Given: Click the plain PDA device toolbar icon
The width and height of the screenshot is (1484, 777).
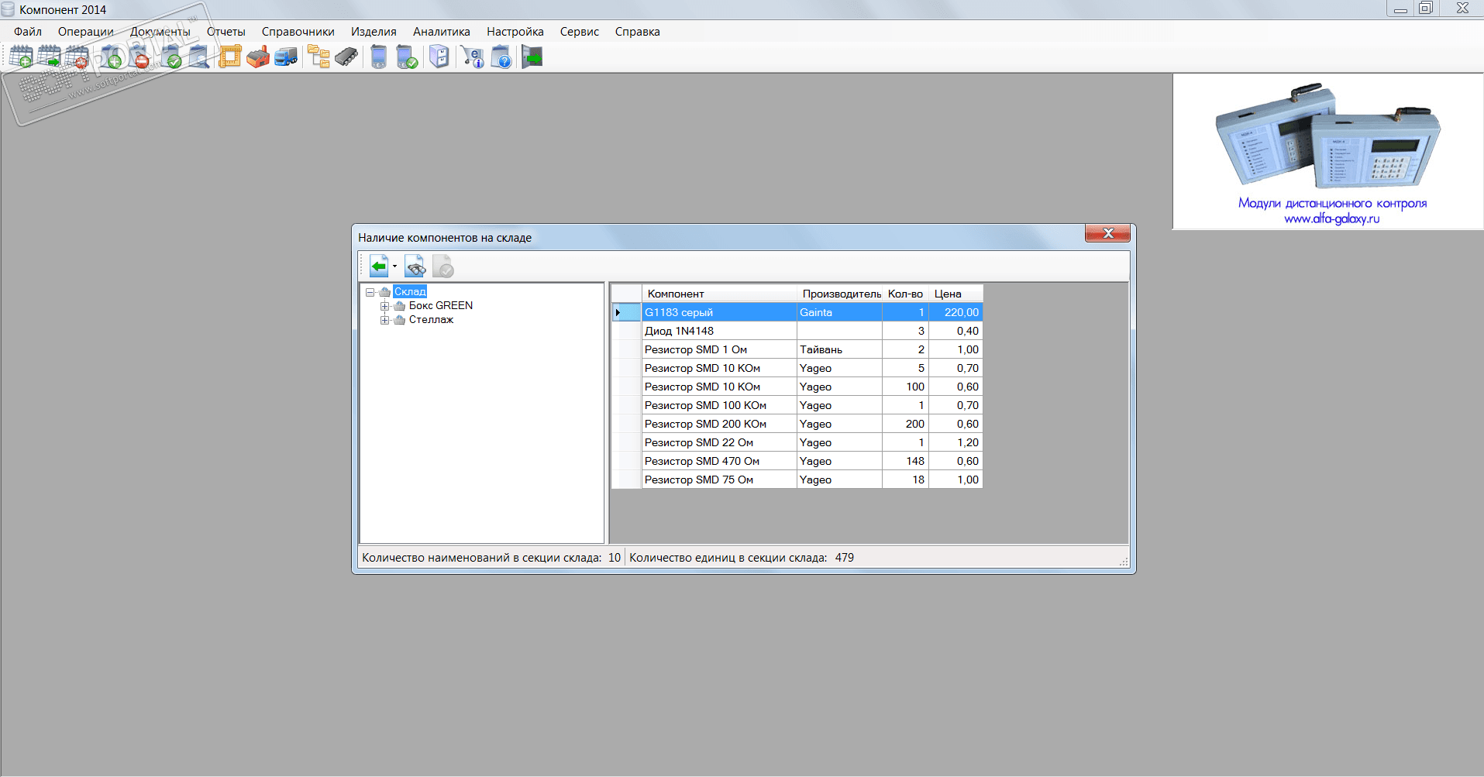Looking at the screenshot, I should (x=378, y=57).
